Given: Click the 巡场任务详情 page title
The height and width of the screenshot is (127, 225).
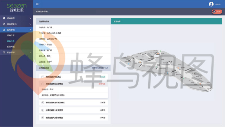Looking at the screenshot, I should 42,12.
